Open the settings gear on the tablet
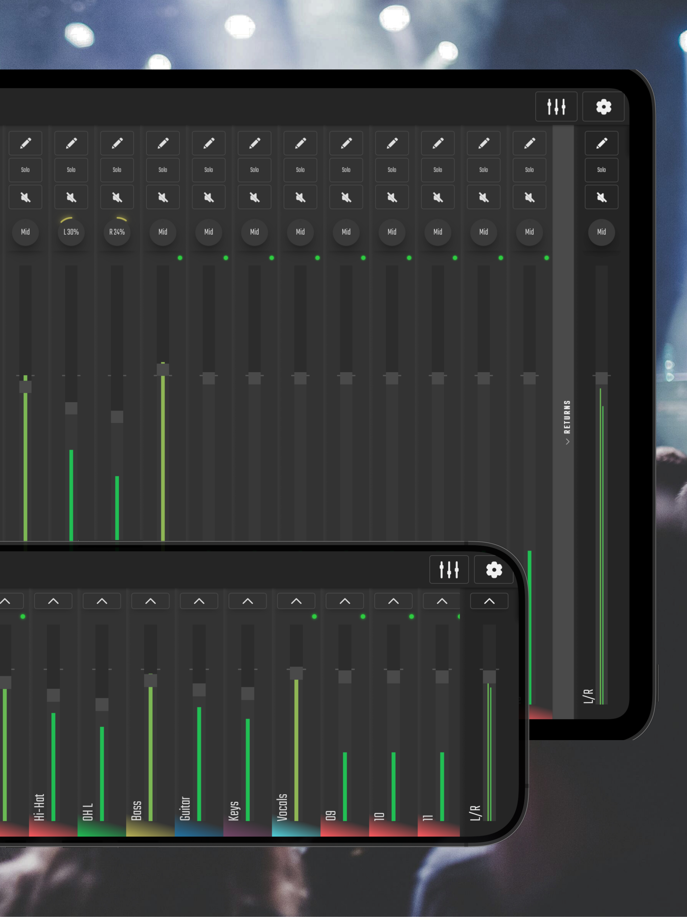The image size is (687, 917). (603, 106)
